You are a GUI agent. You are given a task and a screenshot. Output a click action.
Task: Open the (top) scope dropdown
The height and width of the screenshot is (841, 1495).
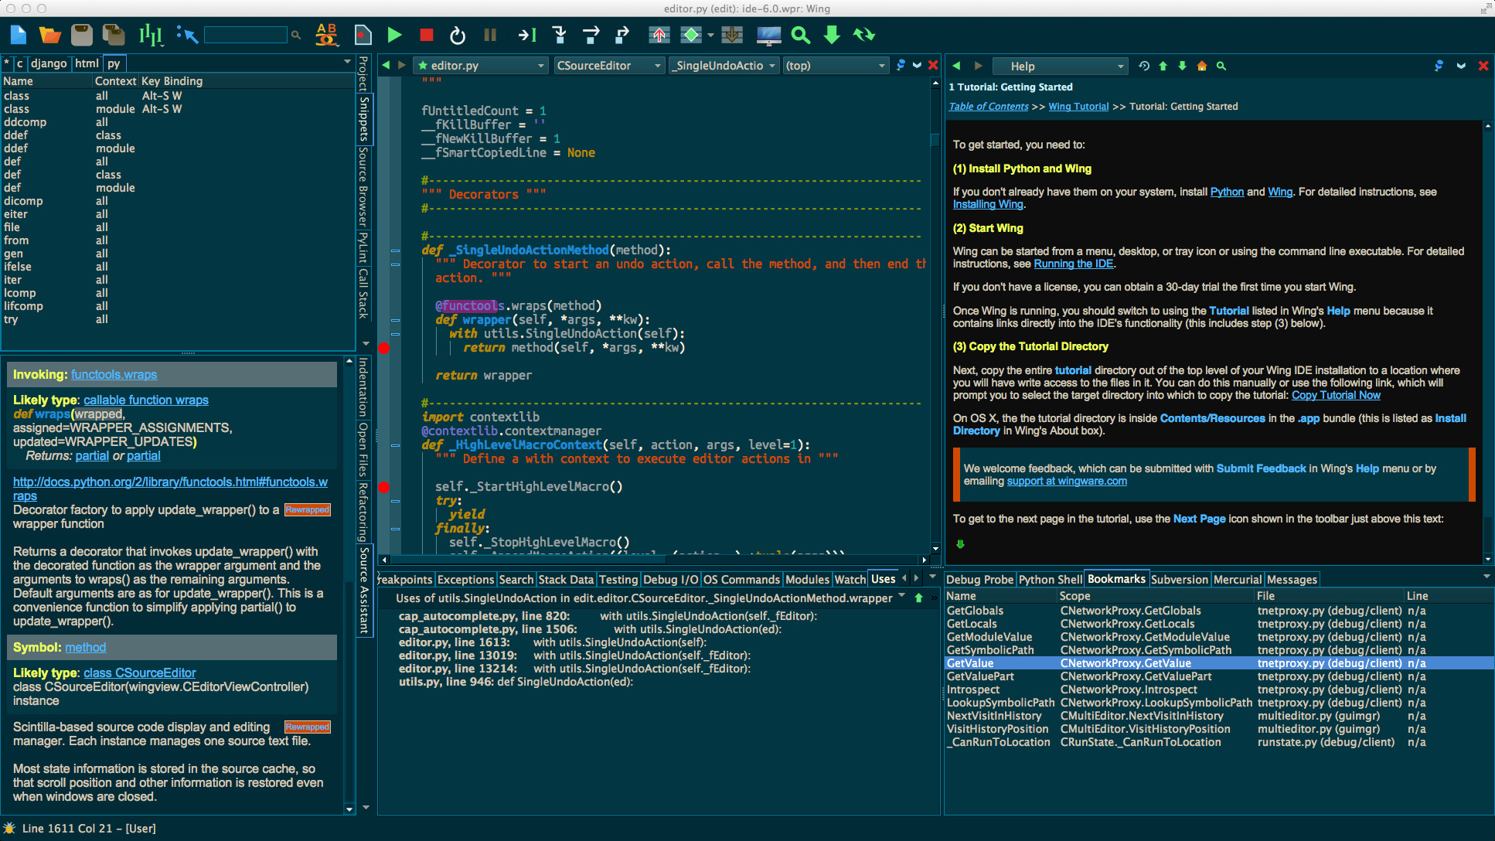[836, 66]
